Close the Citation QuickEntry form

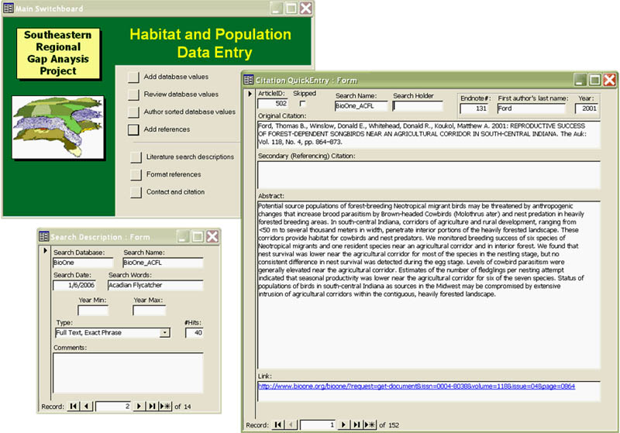point(610,80)
